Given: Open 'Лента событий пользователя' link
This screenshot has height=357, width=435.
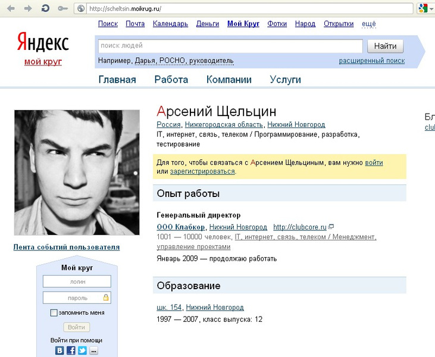Looking at the screenshot, I should [x=67, y=247].
